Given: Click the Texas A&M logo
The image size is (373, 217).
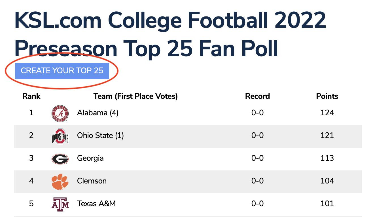Looking at the screenshot, I should (x=60, y=204).
